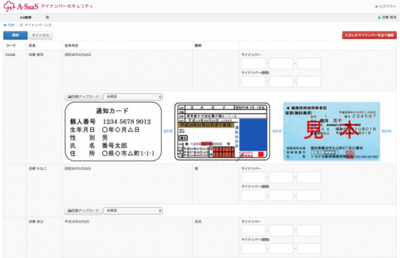Open the driver's license image thumbnail
The height and width of the screenshot is (258, 400).
pos(222,131)
